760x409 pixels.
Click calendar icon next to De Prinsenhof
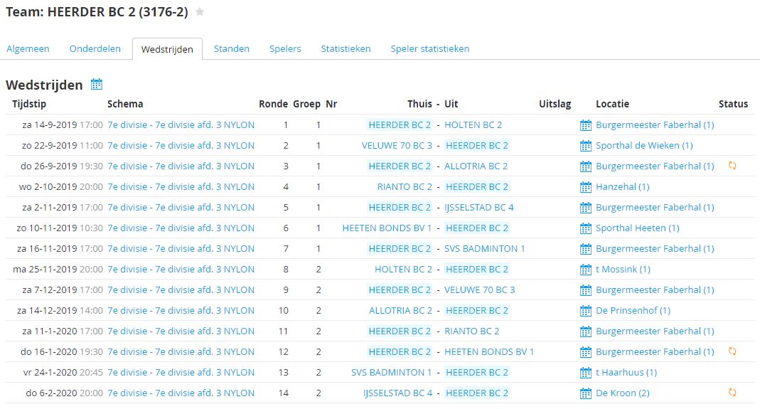tap(586, 311)
